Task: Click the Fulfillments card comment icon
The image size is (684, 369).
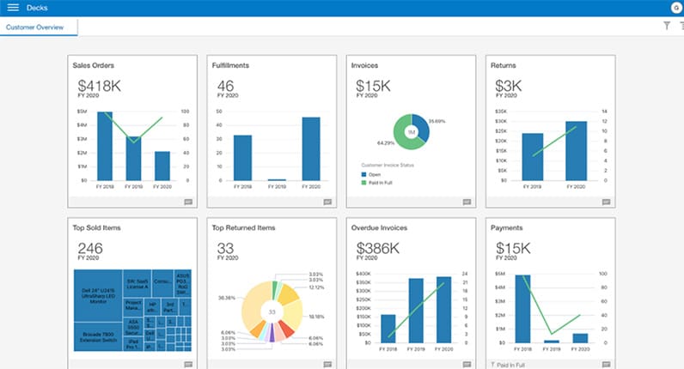Action: click(327, 202)
